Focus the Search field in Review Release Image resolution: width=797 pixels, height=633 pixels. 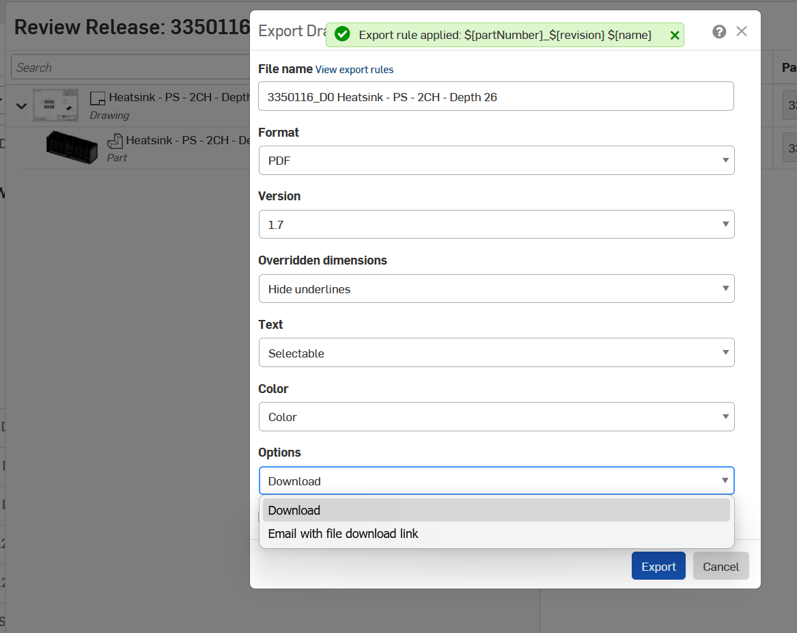130,67
